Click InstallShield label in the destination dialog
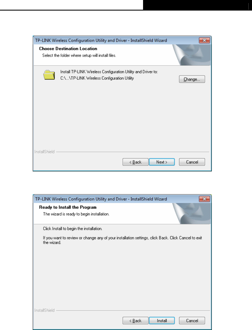Viewport: 252px width, 330px height. 45,152
